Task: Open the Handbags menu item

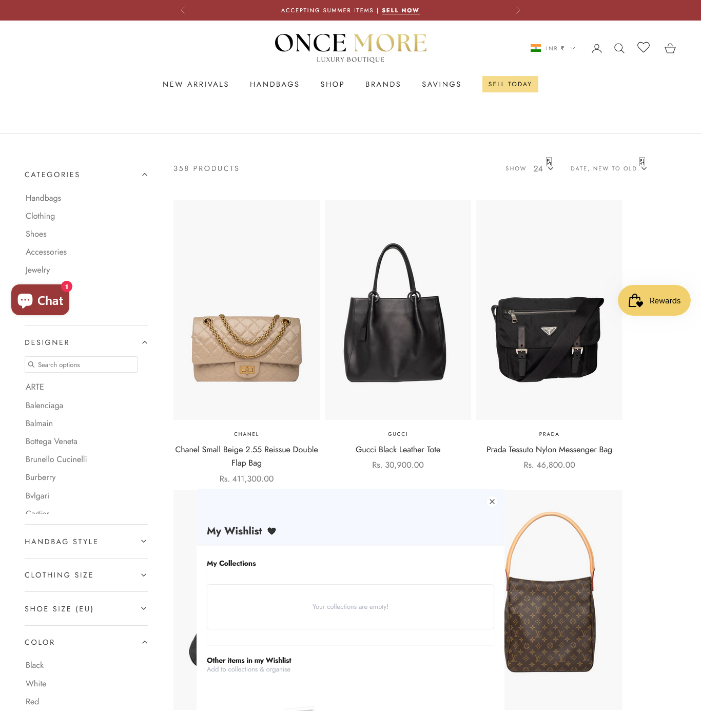Action: (x=275, y=84)
